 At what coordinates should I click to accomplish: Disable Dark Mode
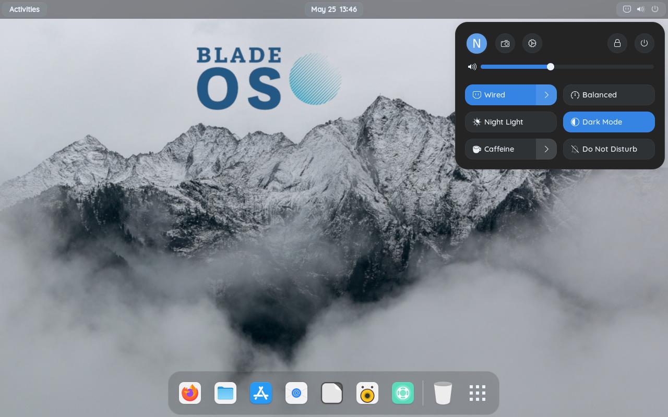click(609, 122)
